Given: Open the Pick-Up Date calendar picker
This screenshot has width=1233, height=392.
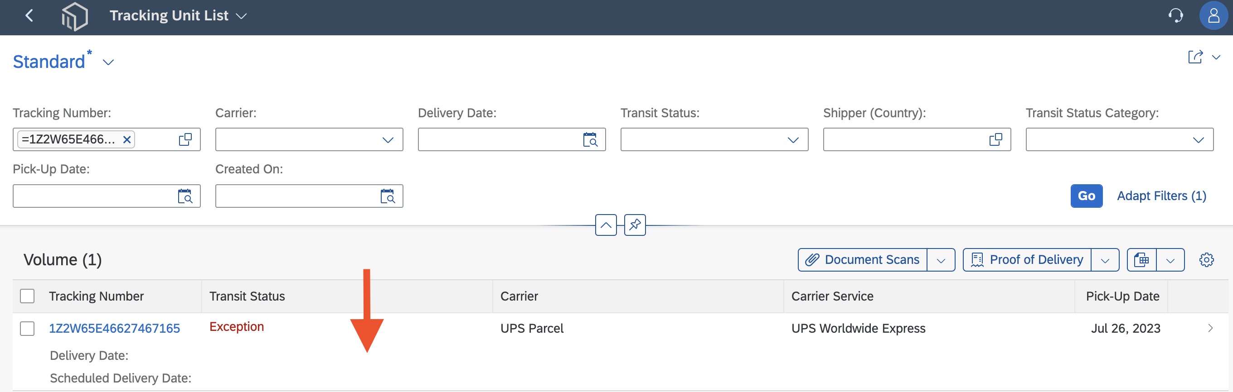Looking at the screenshot, I should [x=185, y=196].
